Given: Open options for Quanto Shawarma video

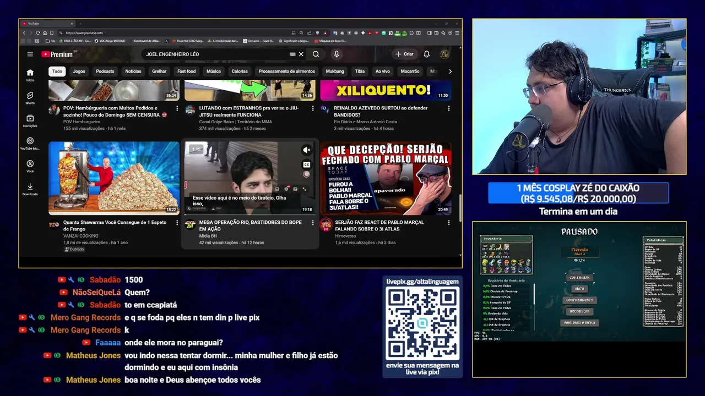Looking at the screenshot, I should [177, 223].
